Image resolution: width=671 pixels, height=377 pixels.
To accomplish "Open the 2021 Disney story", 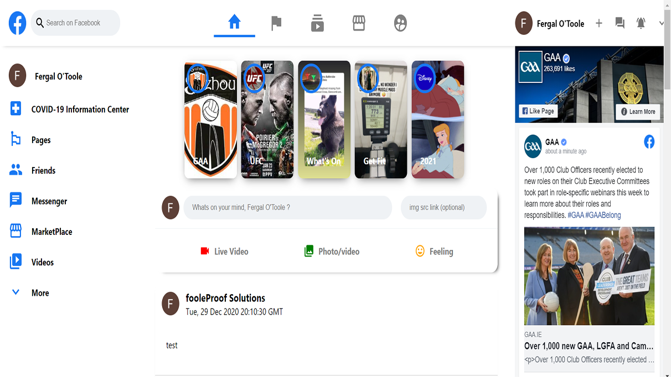I will tap(438, 119).
